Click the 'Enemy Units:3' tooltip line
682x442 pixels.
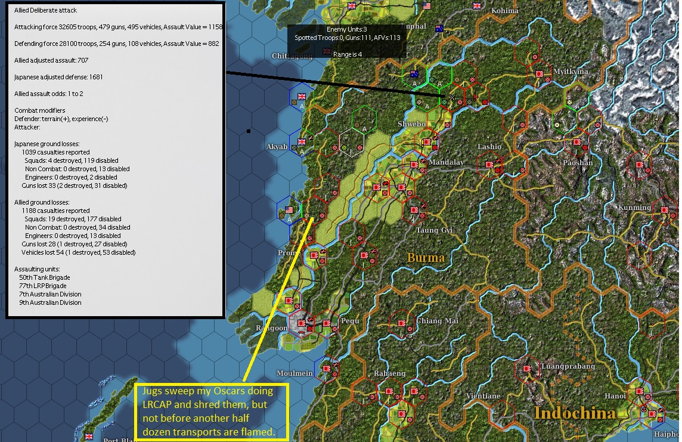[347, 29]
